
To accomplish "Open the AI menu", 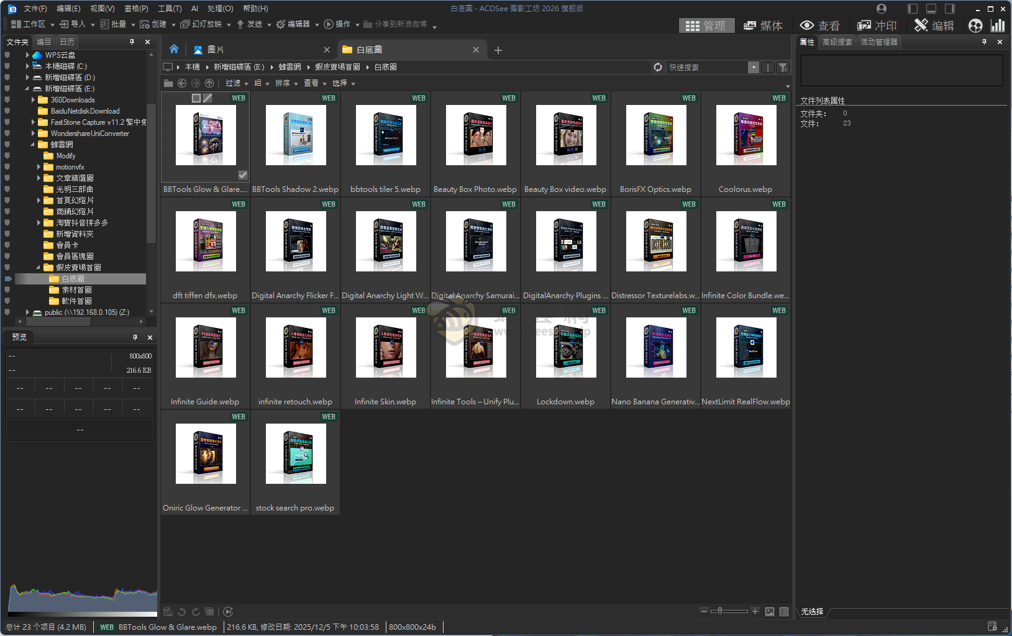I will 194,9.
